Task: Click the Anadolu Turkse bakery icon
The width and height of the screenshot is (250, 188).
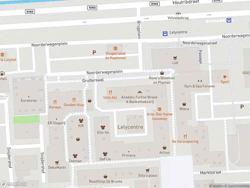Action: tap(140, 92)
